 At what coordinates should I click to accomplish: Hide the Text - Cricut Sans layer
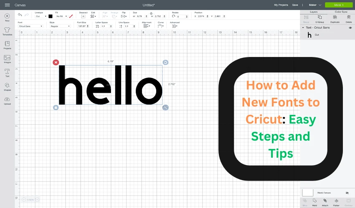click(x=350, y=27)
